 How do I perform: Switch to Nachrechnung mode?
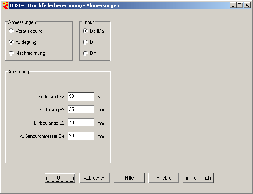click(11, 53)
